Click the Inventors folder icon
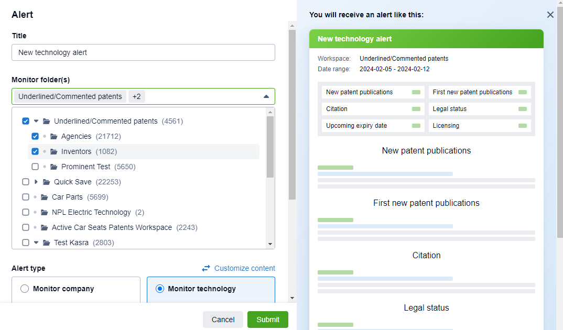This screenshot has height=330, width=563. coord(54,151)
